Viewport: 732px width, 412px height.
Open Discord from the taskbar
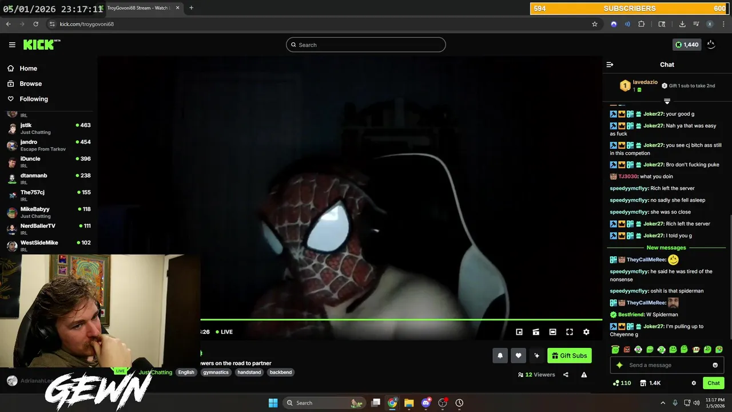(x=425, y=403)
